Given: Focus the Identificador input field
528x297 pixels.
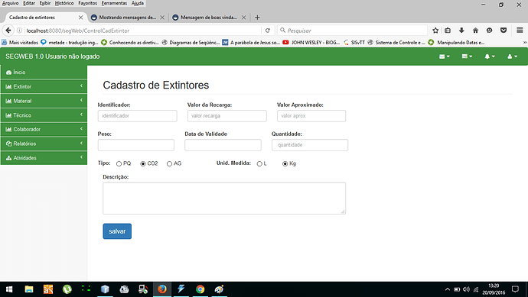Looking at the screenshot, I should (x=138, y=116).
